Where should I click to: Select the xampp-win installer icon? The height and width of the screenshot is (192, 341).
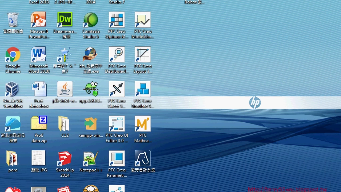click(x=91, y=124)
